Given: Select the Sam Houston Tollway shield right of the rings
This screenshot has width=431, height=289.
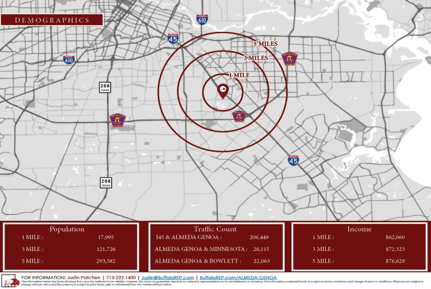Looking at the screenshot, I should click(x=289, y=59).
